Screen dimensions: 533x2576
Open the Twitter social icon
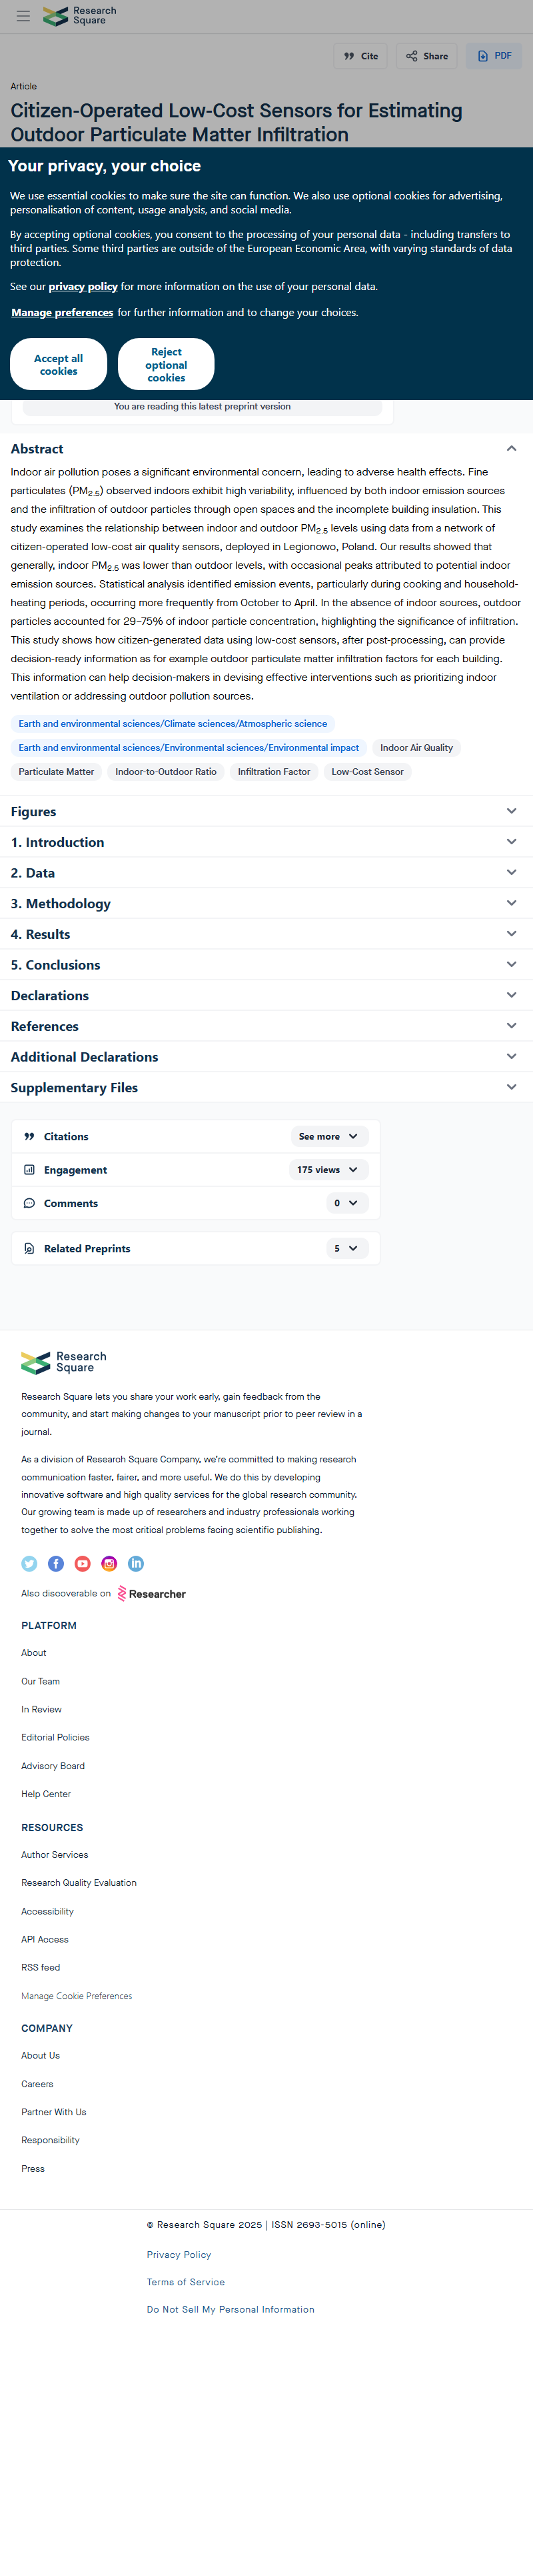(x=29, y=1564)
